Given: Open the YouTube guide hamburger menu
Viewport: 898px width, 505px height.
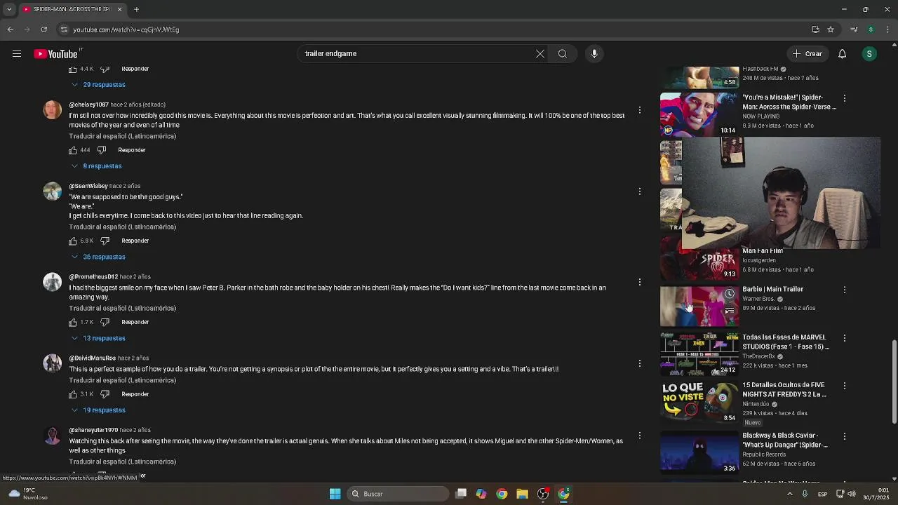Looking at the screenshot, I should pyautogui.click(x=17, y=54).
